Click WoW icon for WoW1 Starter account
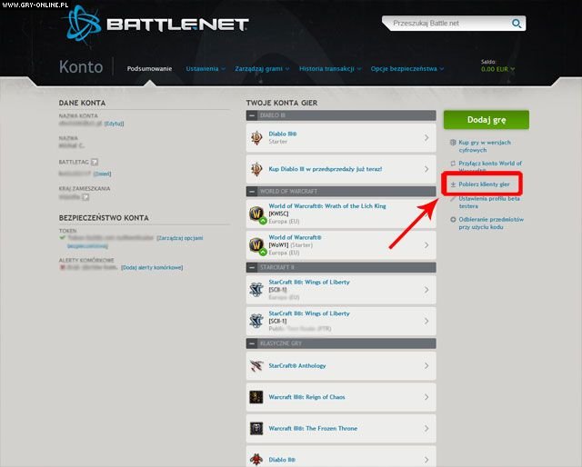582x467 pixels. 256,245
